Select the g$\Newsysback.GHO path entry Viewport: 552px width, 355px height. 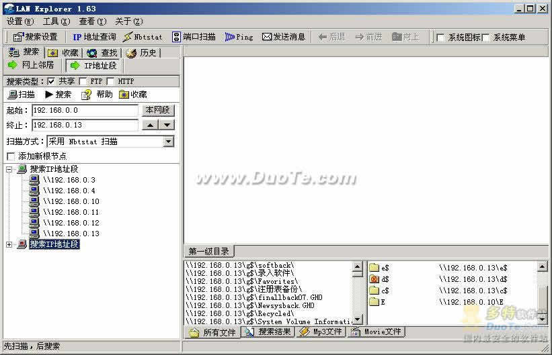point(250,305)
